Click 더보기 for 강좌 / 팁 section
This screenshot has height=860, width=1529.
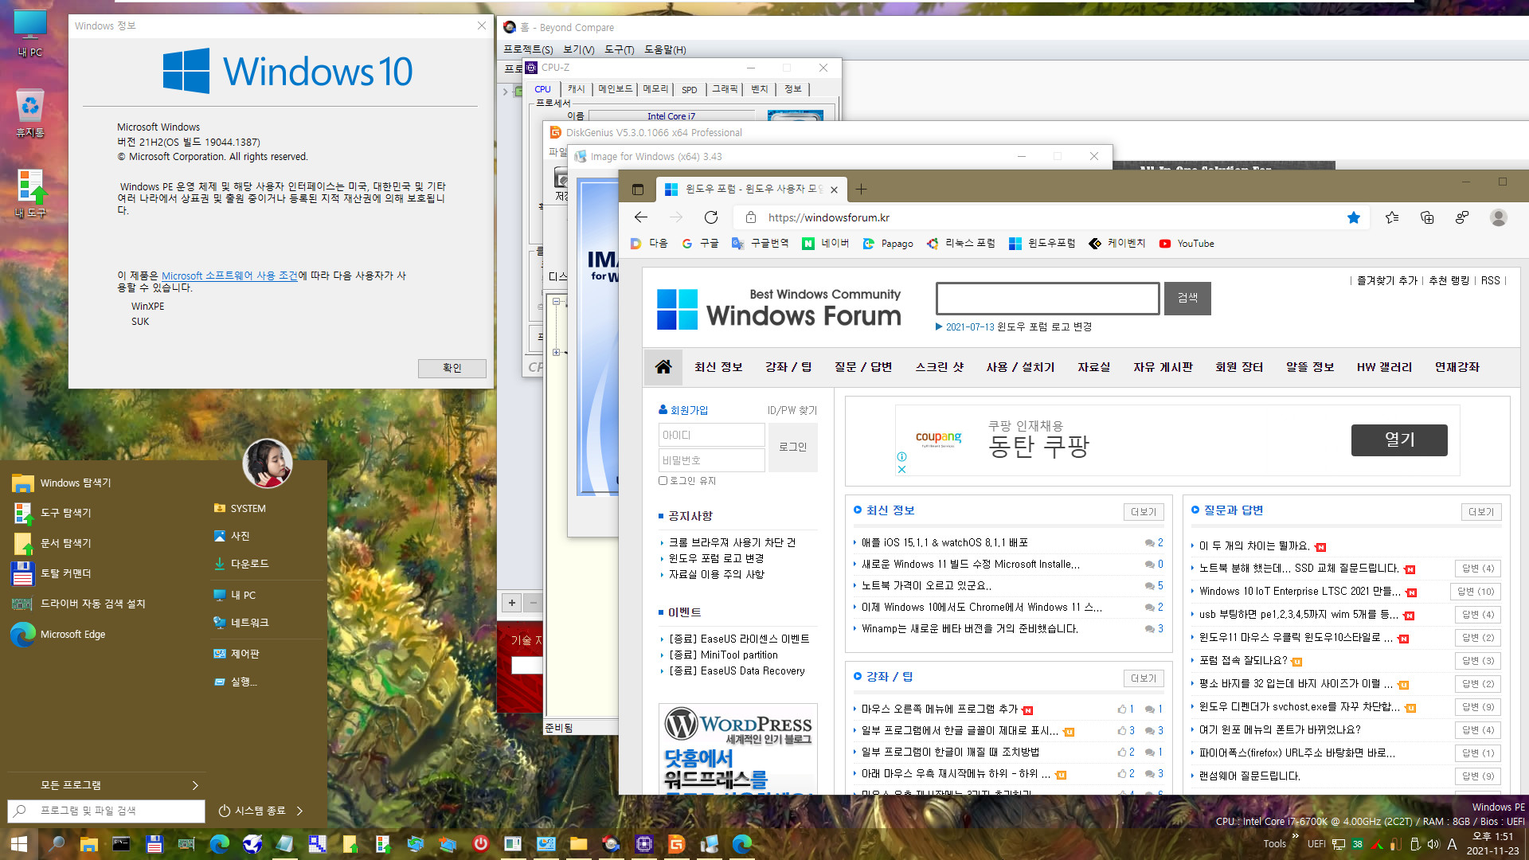[x=1143, y=678]
